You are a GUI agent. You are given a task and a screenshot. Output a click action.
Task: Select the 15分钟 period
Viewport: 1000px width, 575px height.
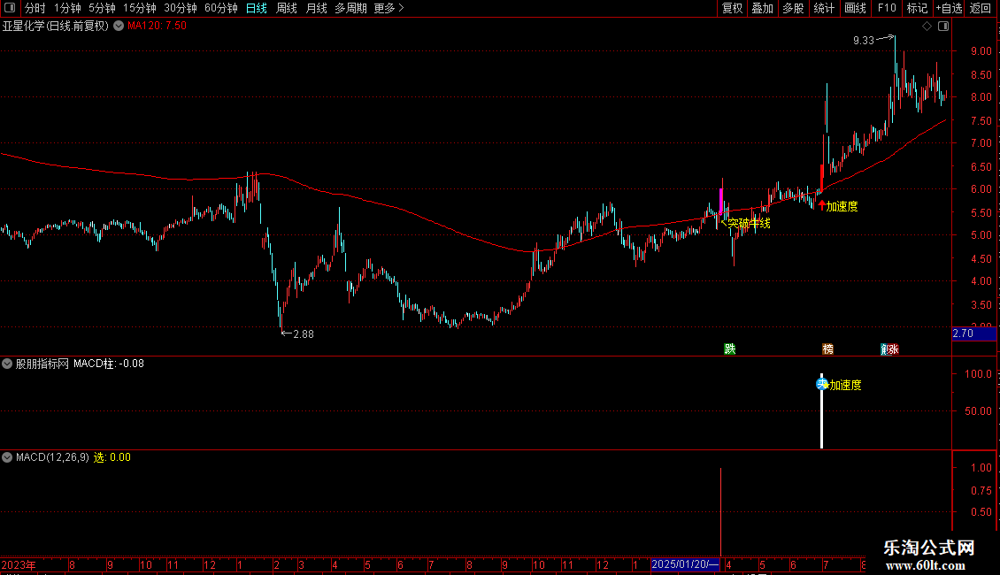click(x=140, y=8)
